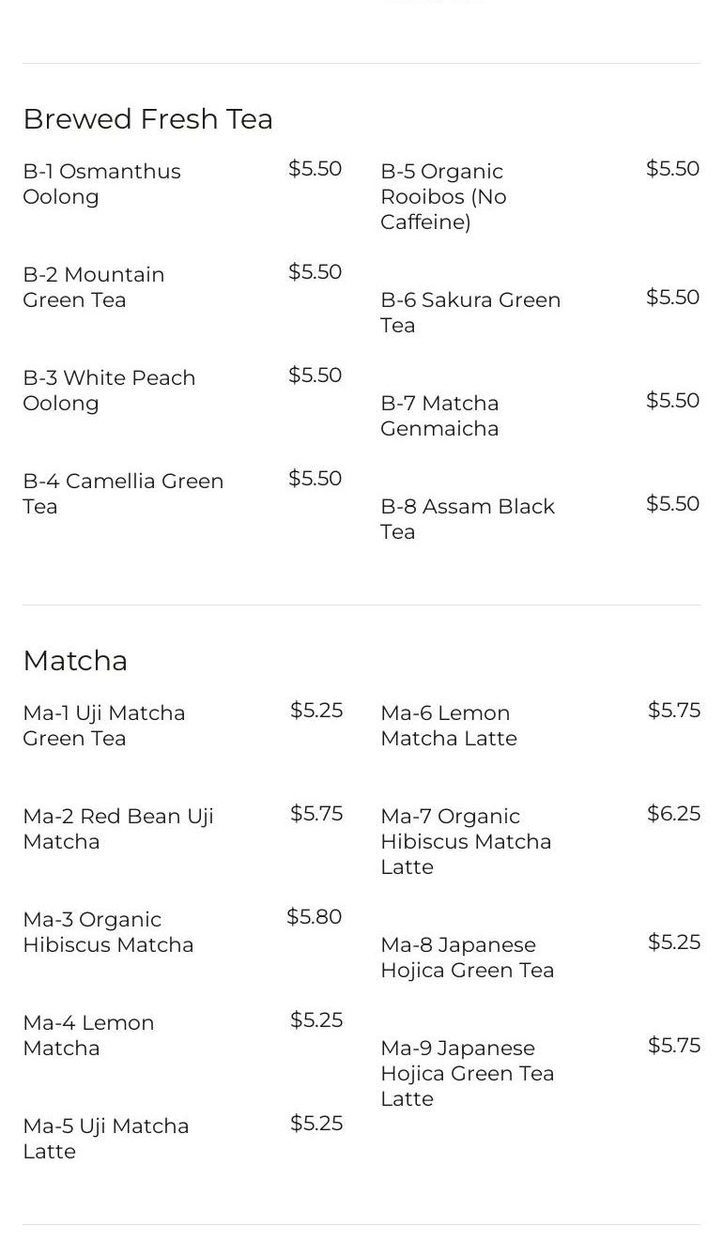
Task: Choose B-2 Mountain Green Tea
Action: point(94,287)
